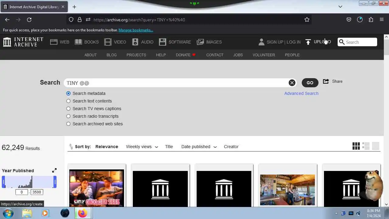
Task: Open the Books section icon
Action: click(x=78, y=42)
